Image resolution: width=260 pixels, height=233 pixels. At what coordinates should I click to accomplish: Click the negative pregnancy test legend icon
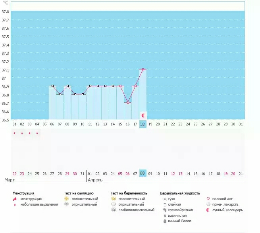[114, 204]
